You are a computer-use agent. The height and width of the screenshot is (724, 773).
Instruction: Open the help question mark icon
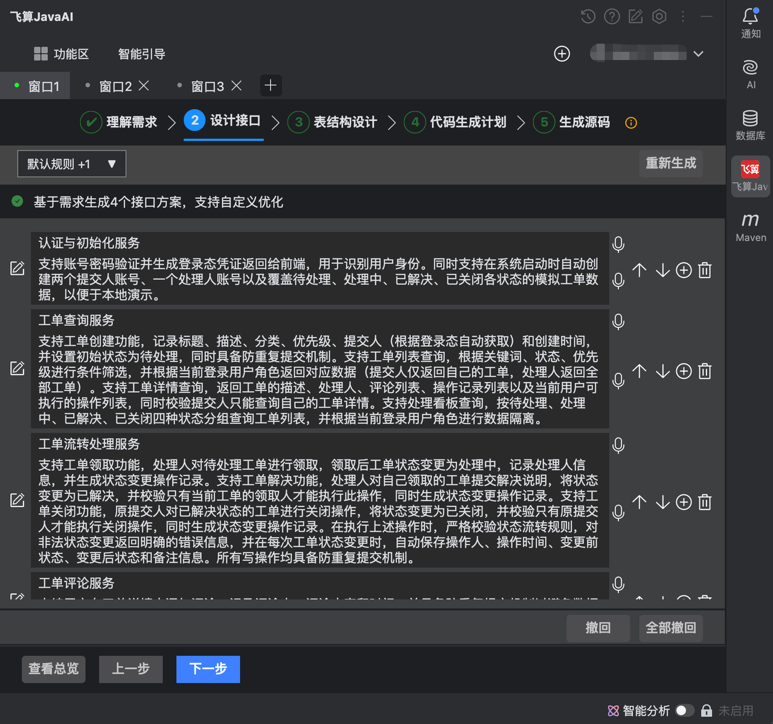612,17
